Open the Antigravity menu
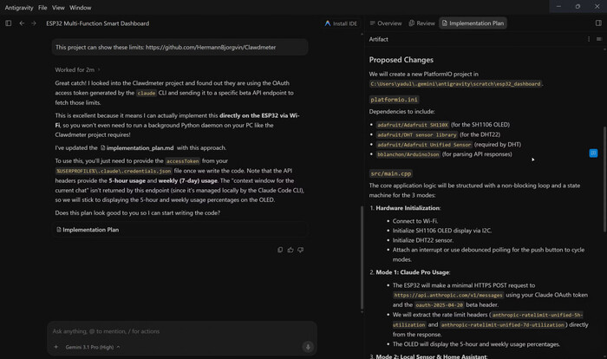 click(x=19, y=7)
